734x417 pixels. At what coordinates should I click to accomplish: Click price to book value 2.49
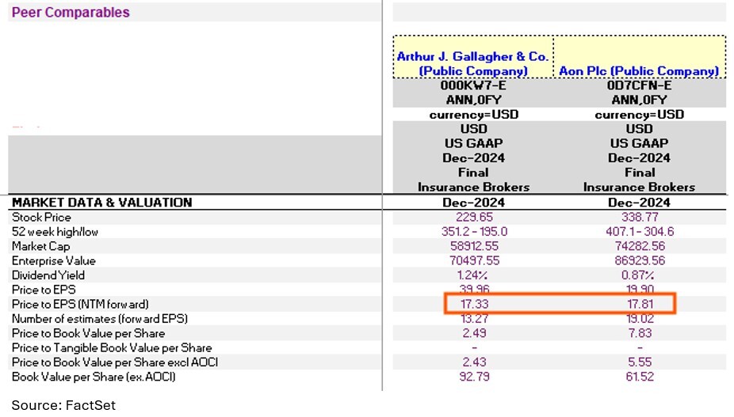click(x=474, y=333)
